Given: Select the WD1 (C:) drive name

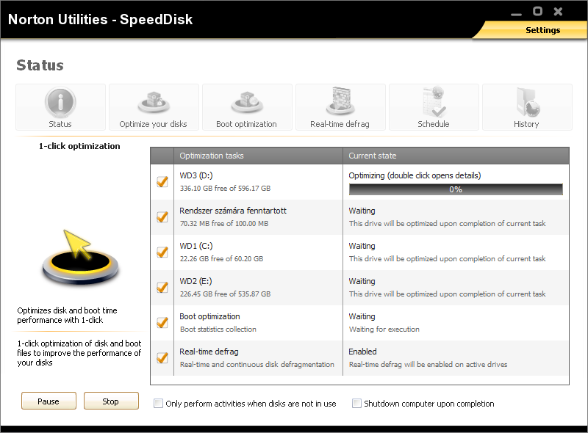Looking at the screenshot, I should tap(196, 246).
